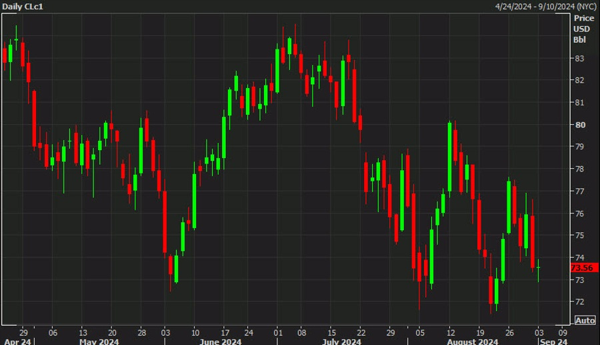This screenshot has height=345, width=600.
Task: Click the May 2024 month label
Action: click(99, 341)
